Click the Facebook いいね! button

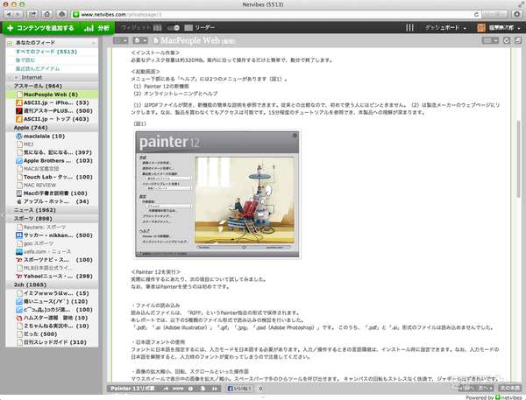tap(239, 389)
